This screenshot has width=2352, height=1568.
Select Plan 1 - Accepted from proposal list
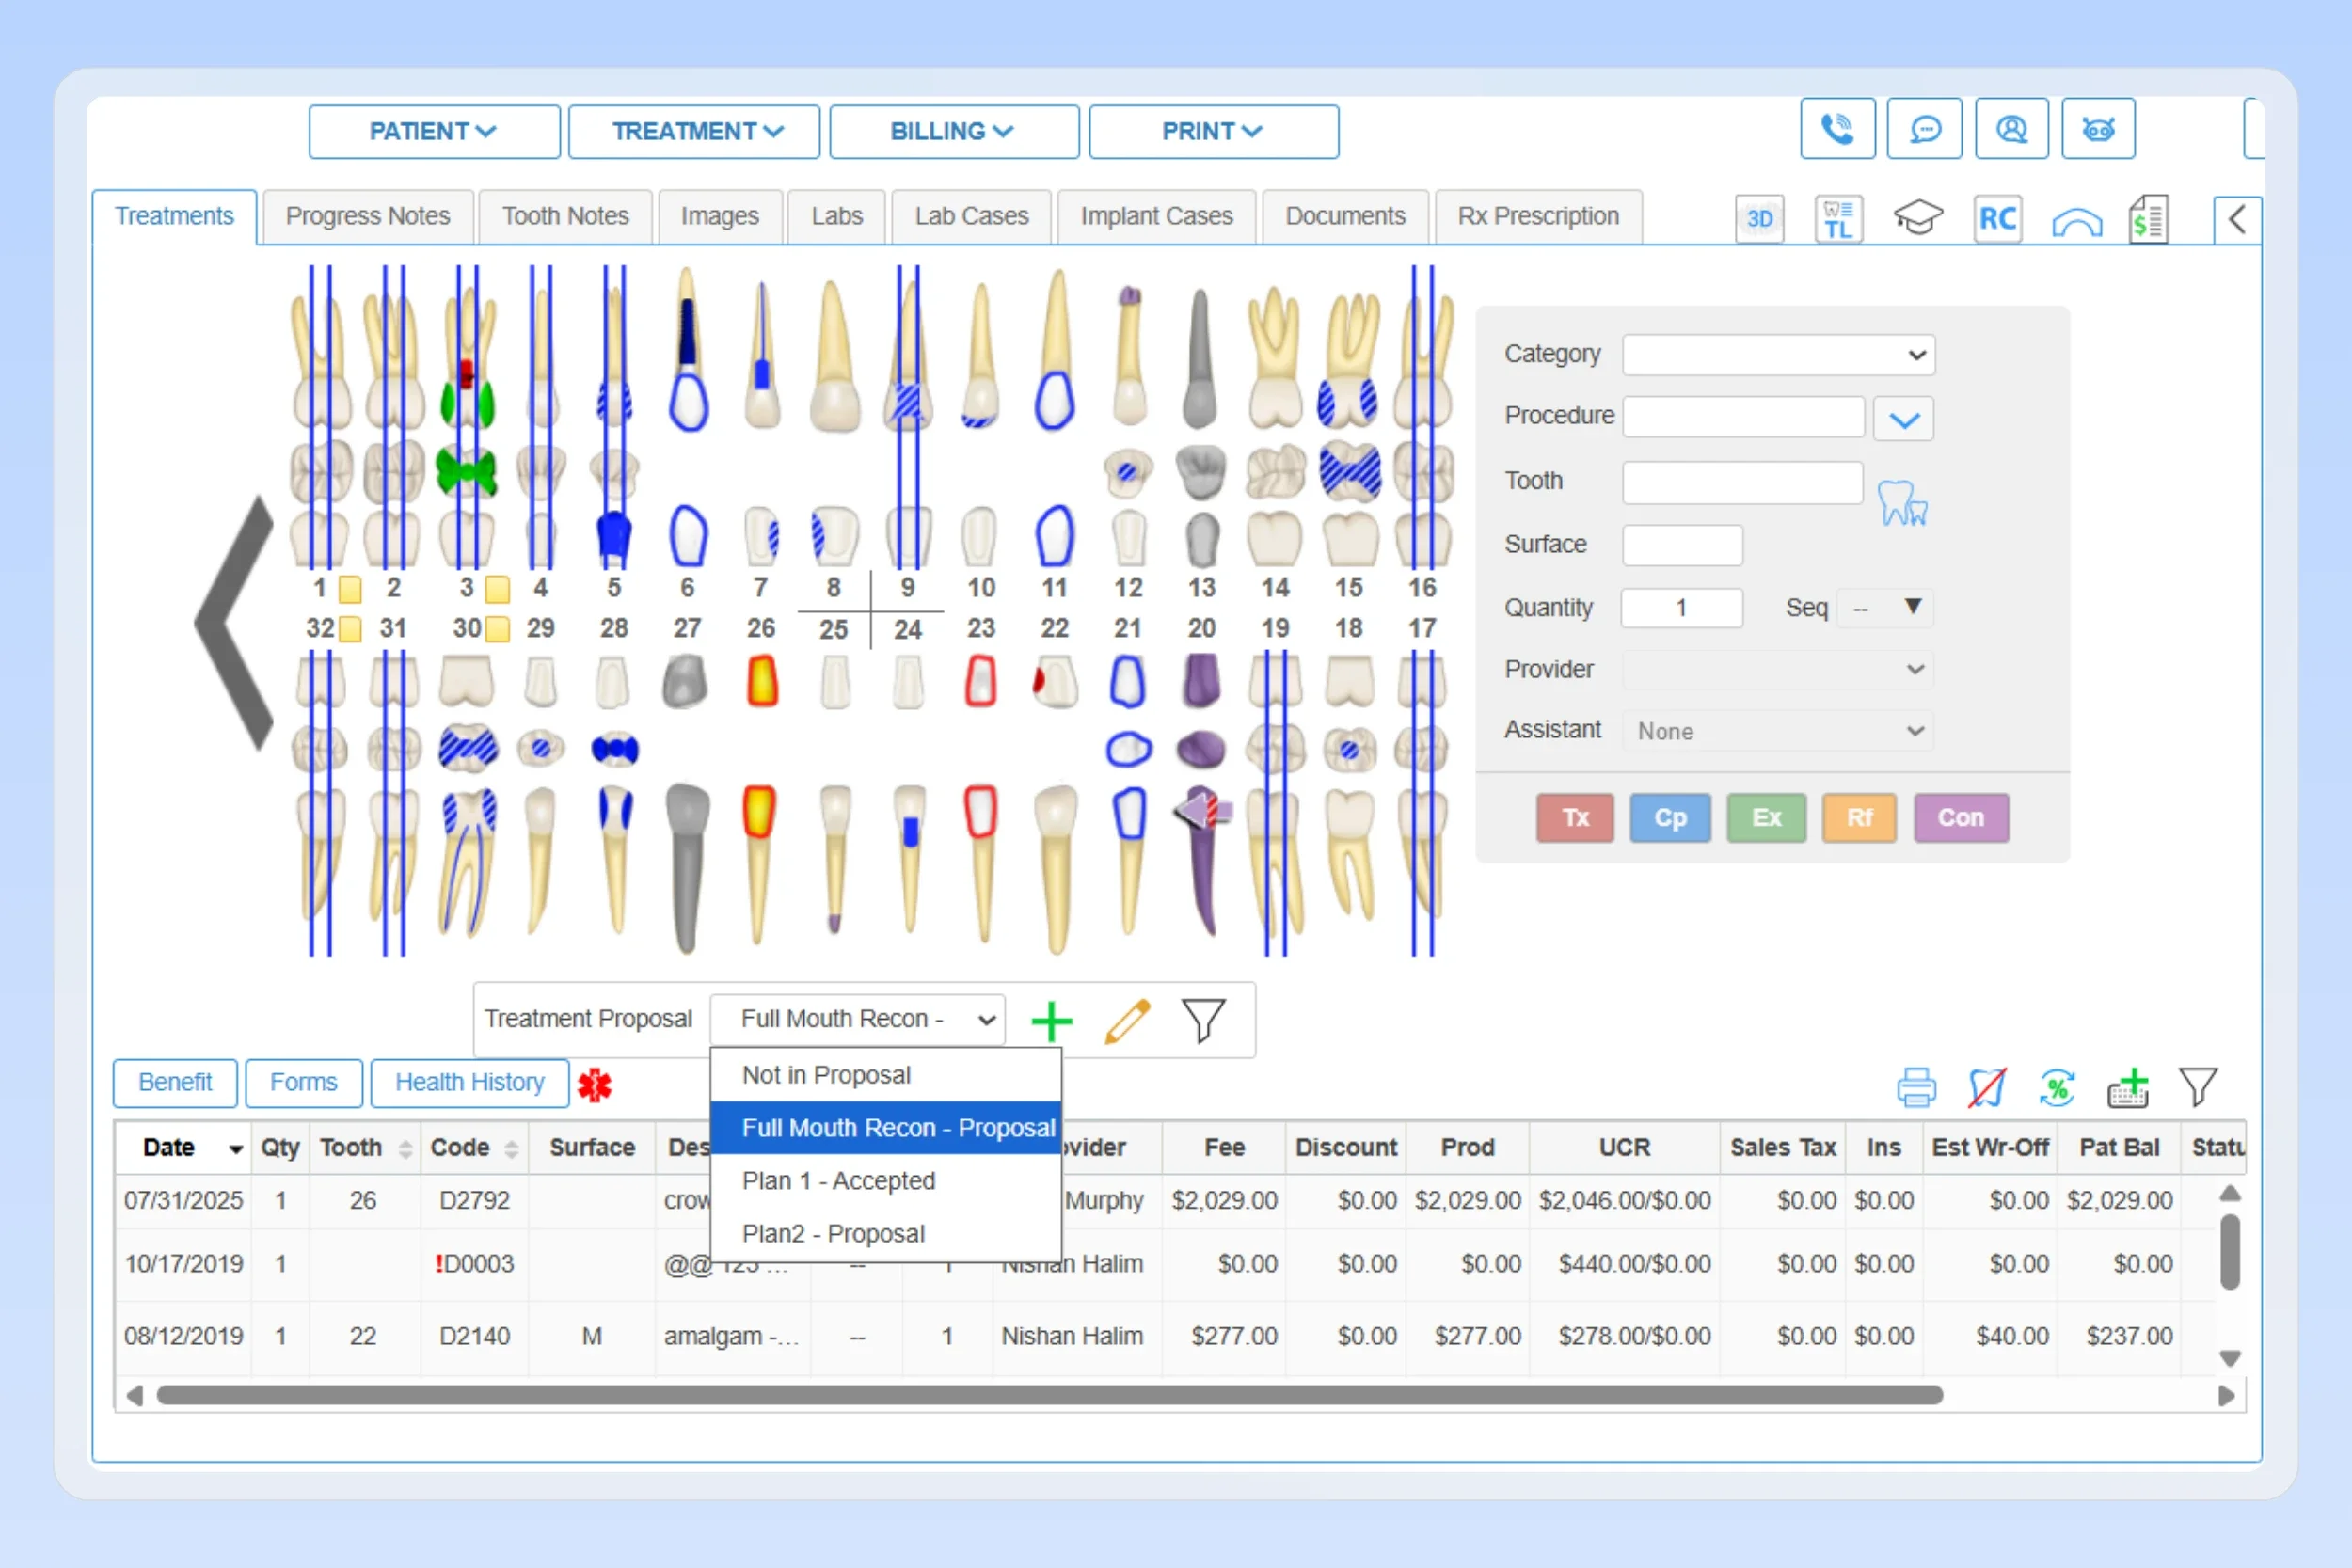point(839,1180)
